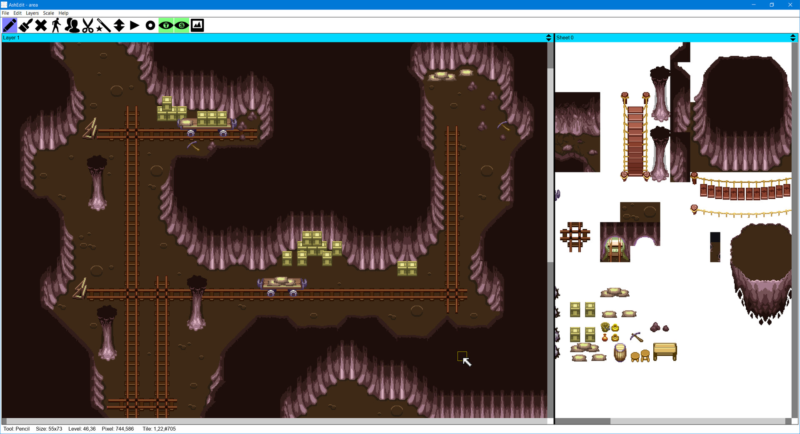800x434 pixels.
Task: Open the Layer 1 selector arrows
Action: pos(548,37)
